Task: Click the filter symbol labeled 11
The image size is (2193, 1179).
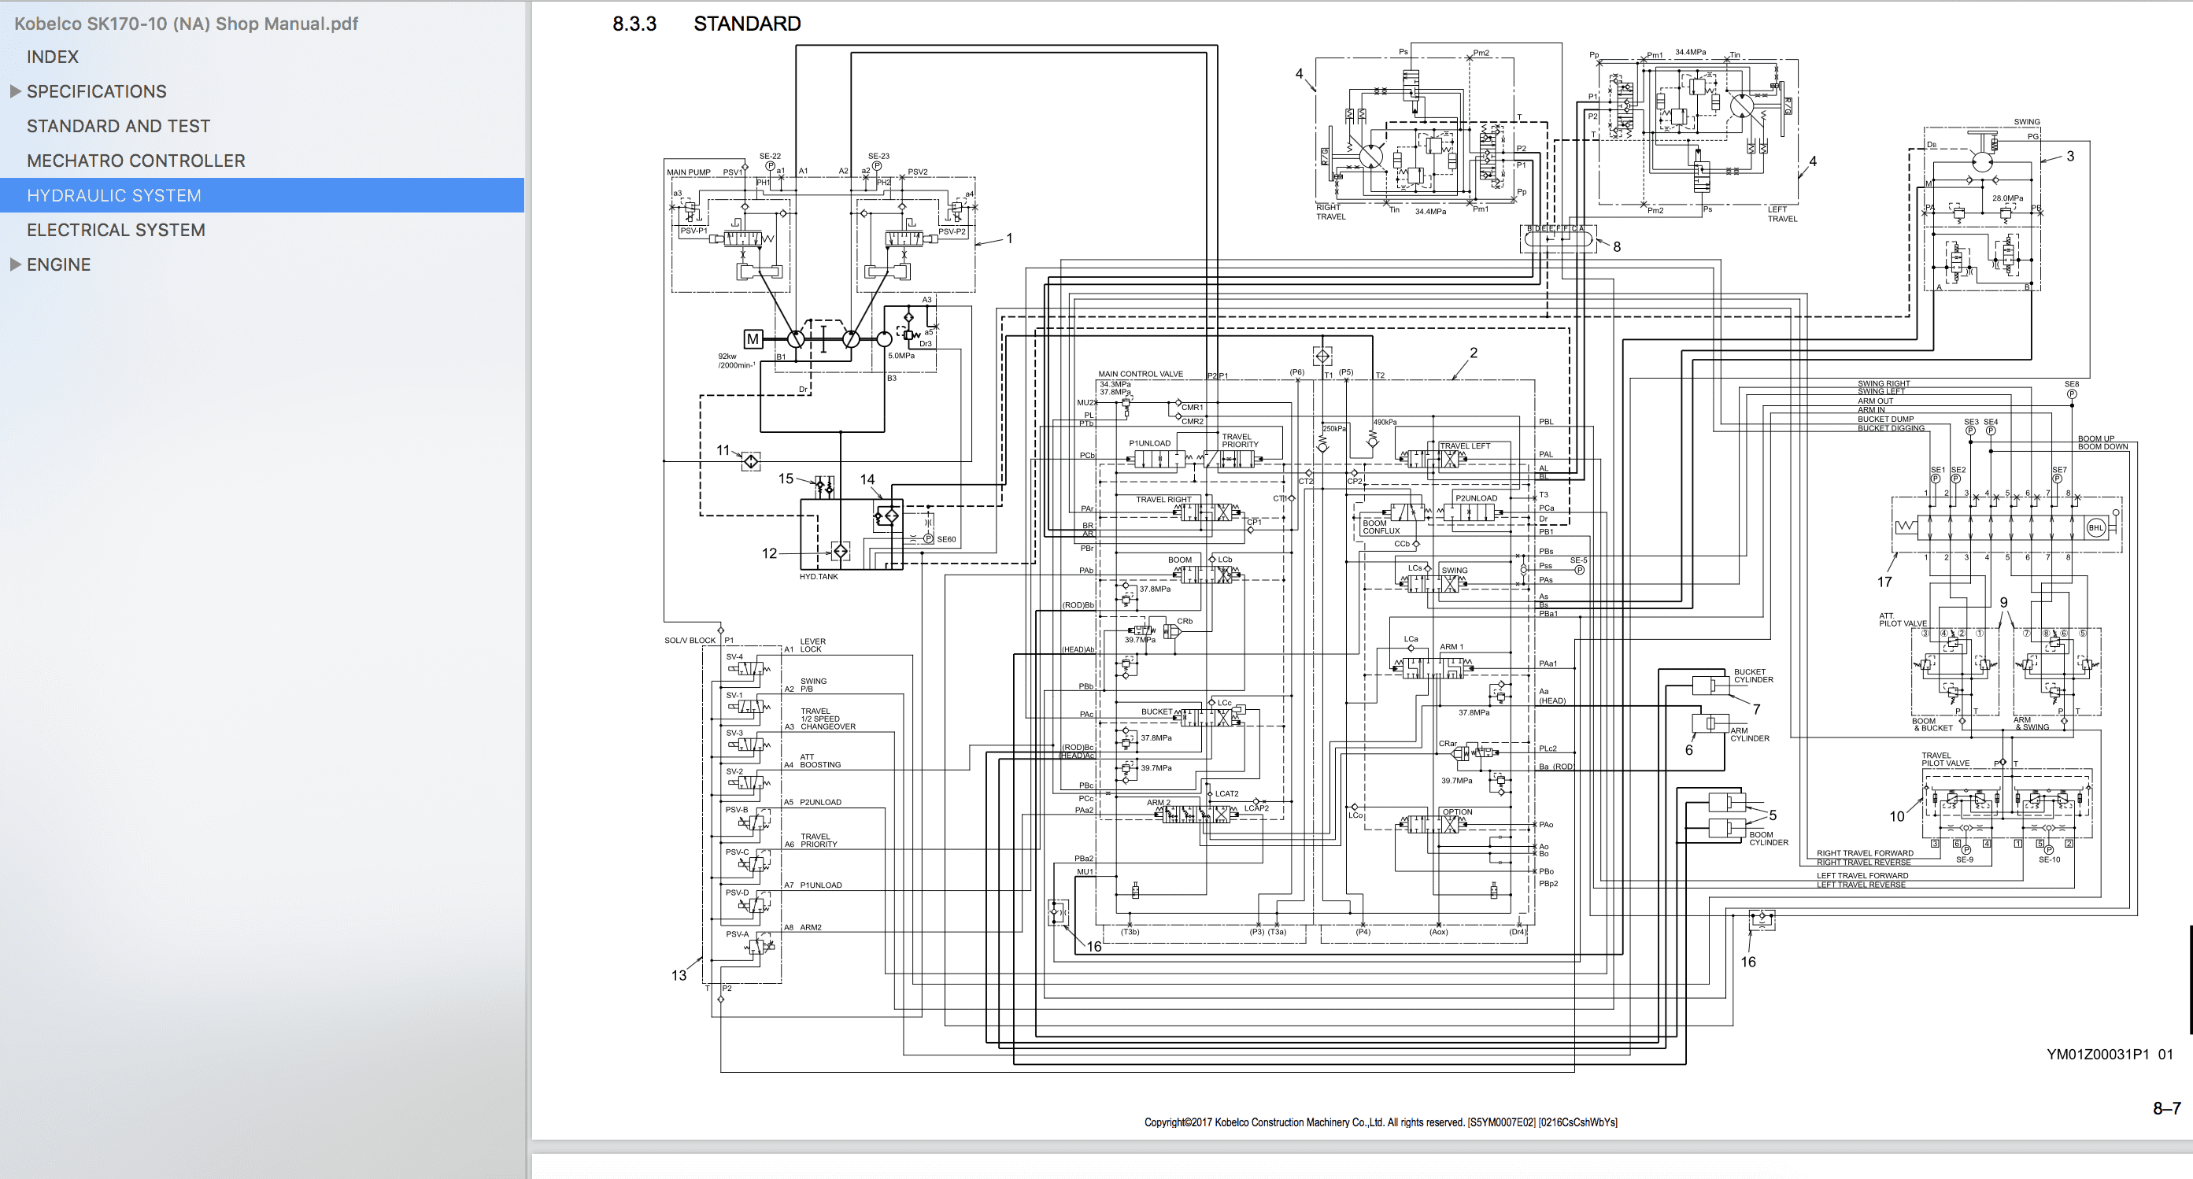Action: pyautogui.click(x=751, y=461)
